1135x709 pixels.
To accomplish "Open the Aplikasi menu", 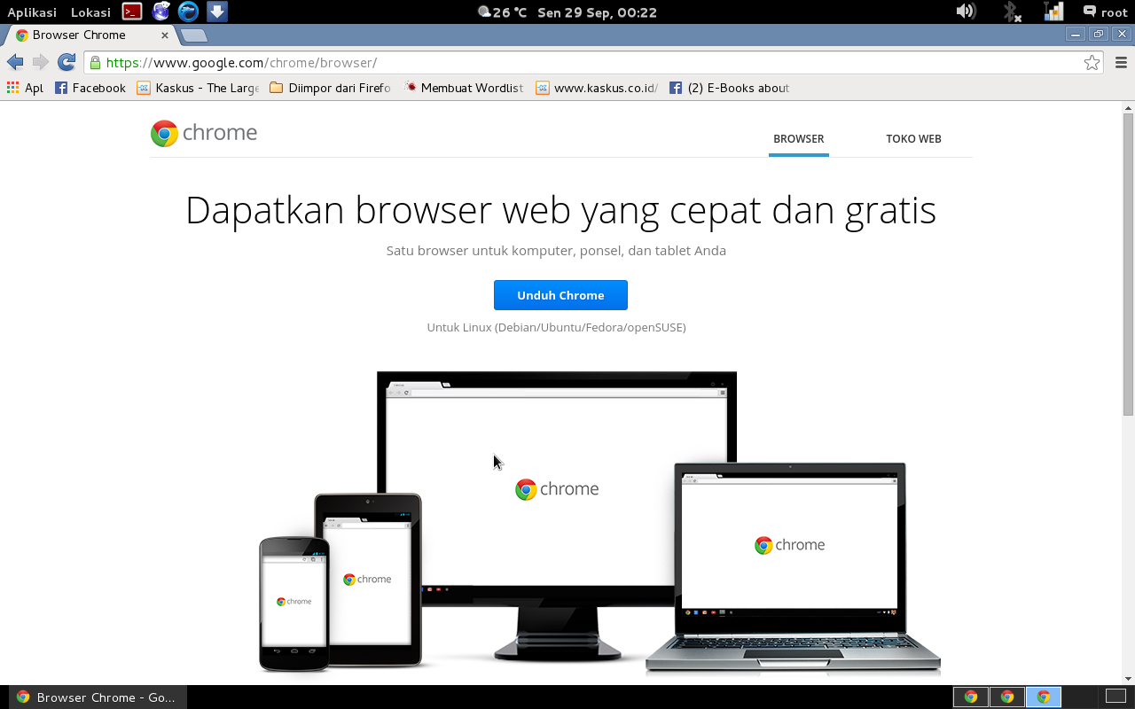I will (31, 12).
